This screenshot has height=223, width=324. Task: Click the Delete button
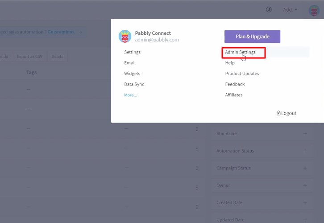[58, 56]
